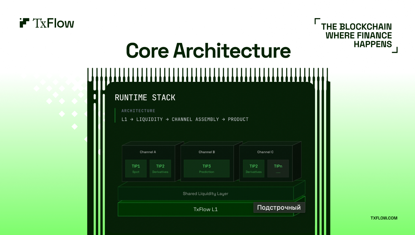
Task: Click the TIPn placeholder box
Action: click(x=278, y=169)
